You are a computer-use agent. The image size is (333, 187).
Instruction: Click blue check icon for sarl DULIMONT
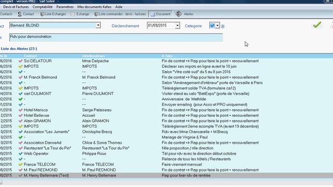pos(20,94)
